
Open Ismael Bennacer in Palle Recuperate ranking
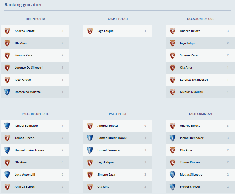pyautogui.click(x=26, y=126)
